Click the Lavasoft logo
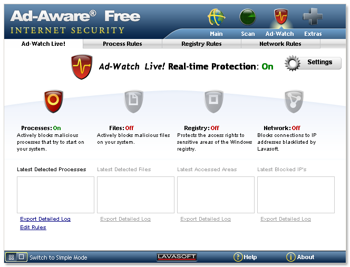Screen dimensions: 350x267 tap(177, 257)
